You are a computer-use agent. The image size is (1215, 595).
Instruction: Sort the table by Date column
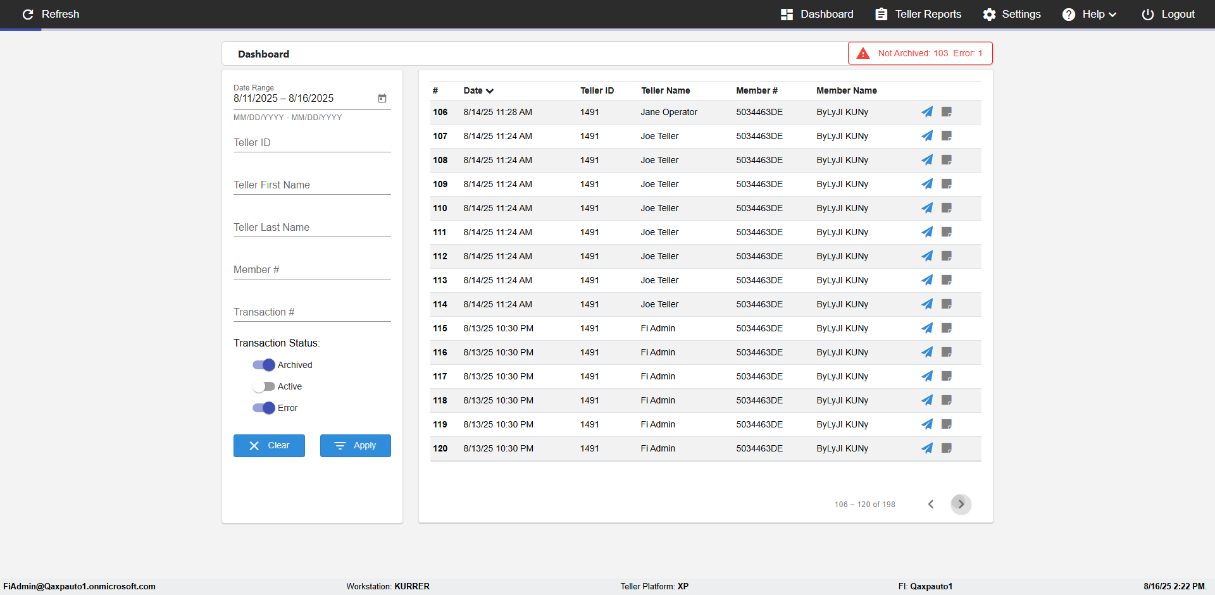478,90
